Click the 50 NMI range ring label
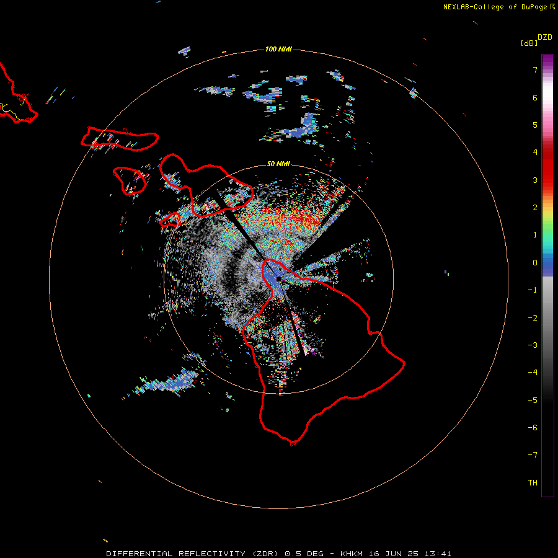558x558 pixels. point(278,164)
